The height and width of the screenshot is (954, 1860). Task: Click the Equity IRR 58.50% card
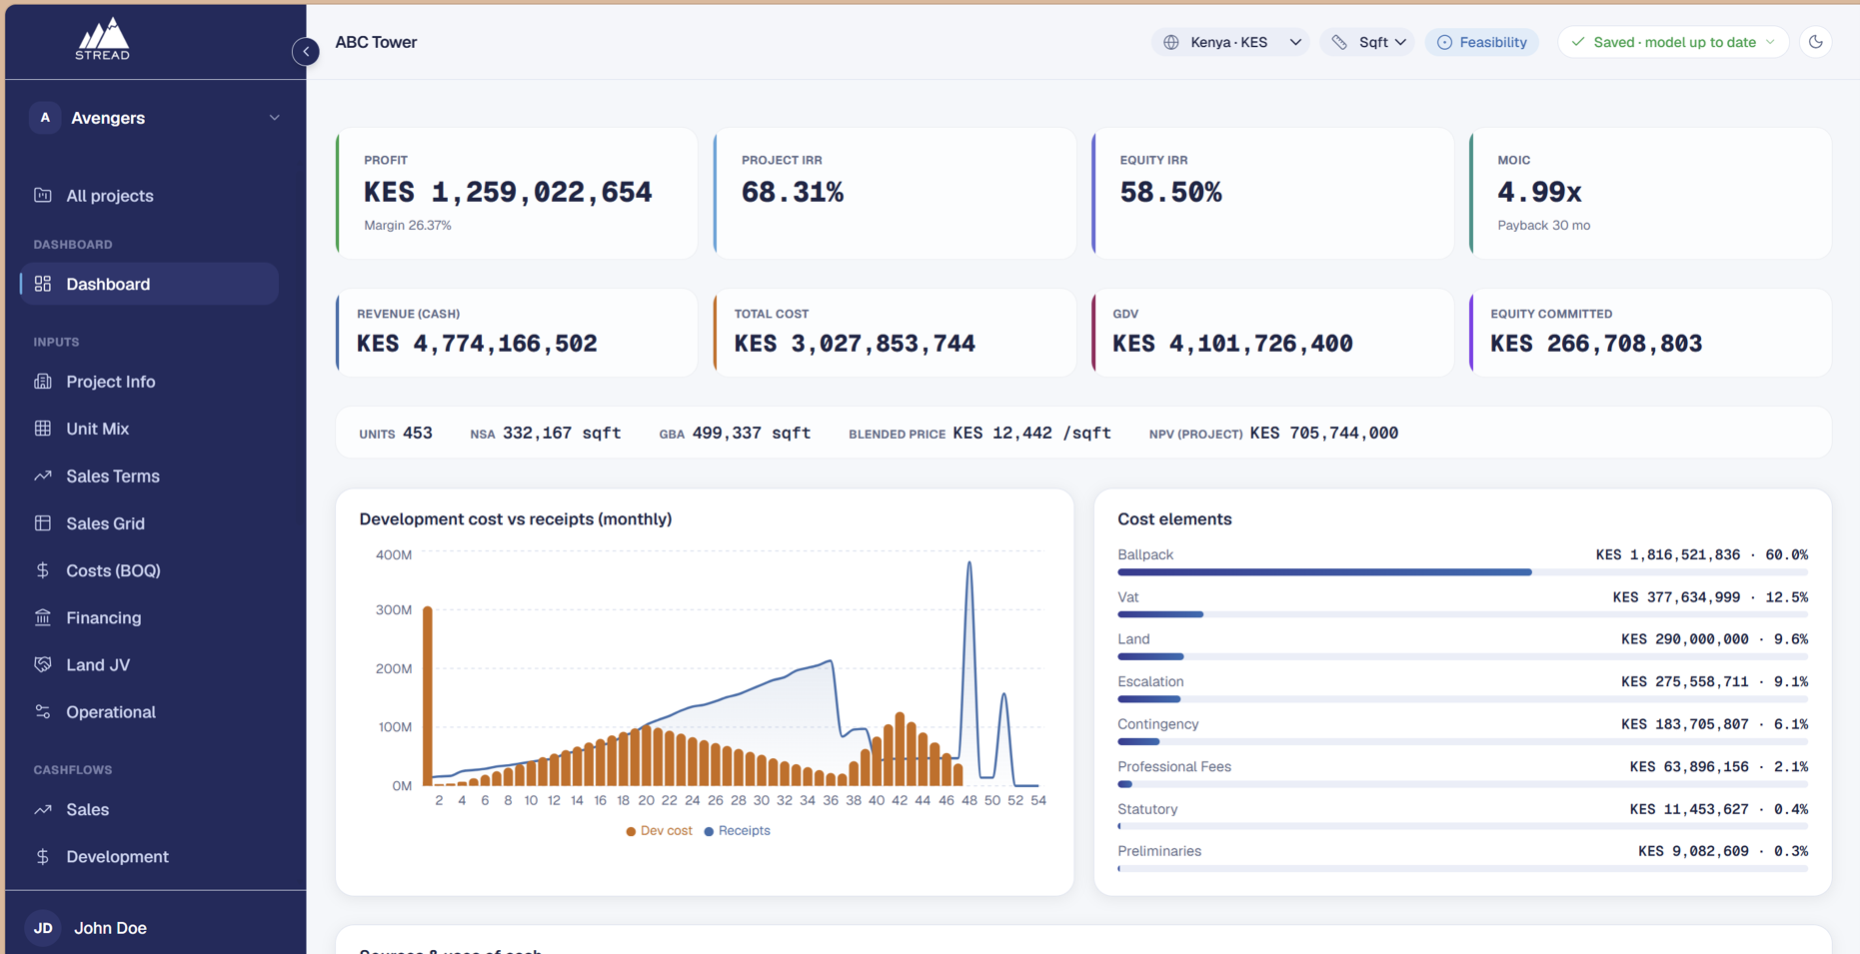click(x=1273, y=194)
